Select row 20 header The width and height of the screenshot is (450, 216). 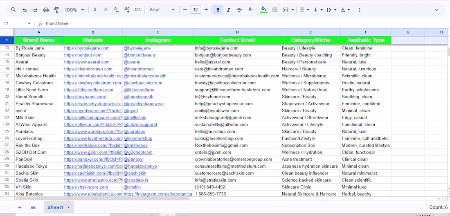tap(7, 97)
